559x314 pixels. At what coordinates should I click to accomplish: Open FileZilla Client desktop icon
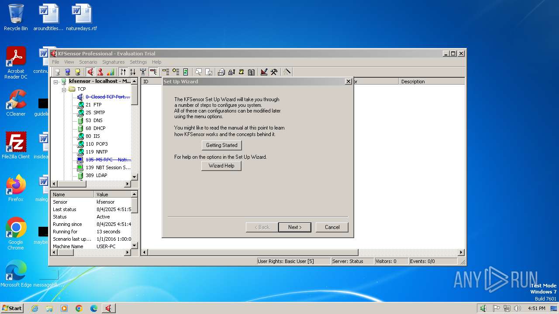16,146
